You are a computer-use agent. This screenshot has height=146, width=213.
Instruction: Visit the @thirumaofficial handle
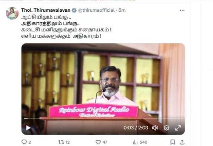96,10
